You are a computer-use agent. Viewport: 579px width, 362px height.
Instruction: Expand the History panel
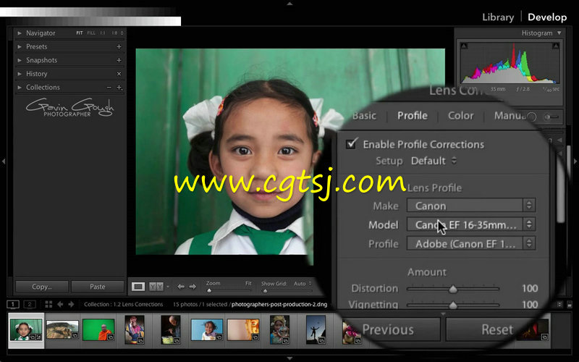pyautogui.click(x=20, y=74)
